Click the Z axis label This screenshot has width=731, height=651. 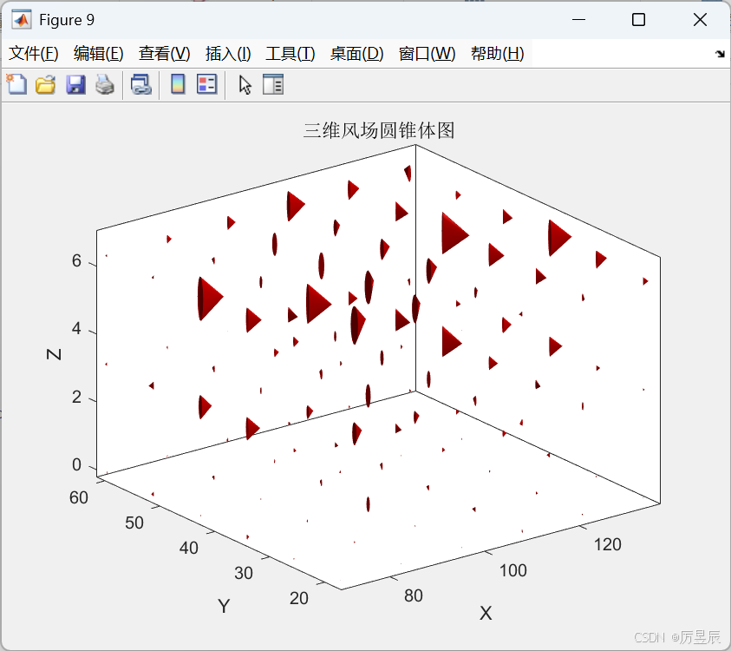point(55,354)
